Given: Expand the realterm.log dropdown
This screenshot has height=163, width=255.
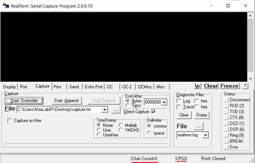Looking at the screenshot, I should coord(205,135).
